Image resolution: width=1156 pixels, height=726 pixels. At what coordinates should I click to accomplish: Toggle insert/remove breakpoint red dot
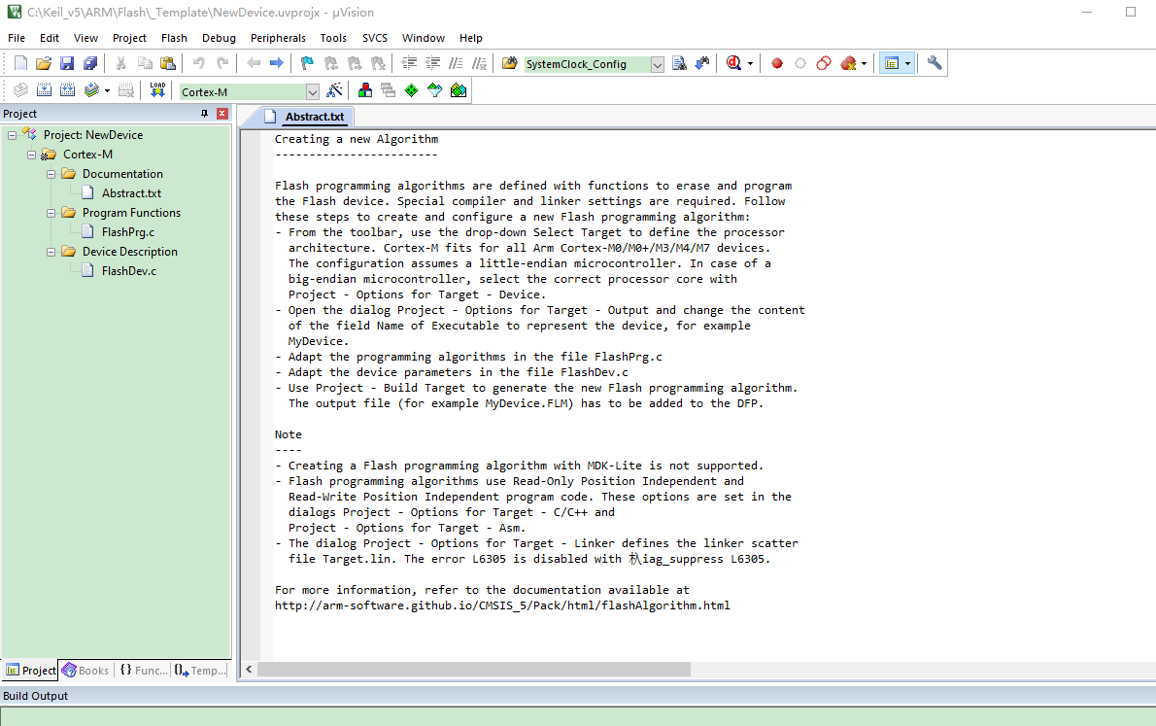[x=777, y=63]
